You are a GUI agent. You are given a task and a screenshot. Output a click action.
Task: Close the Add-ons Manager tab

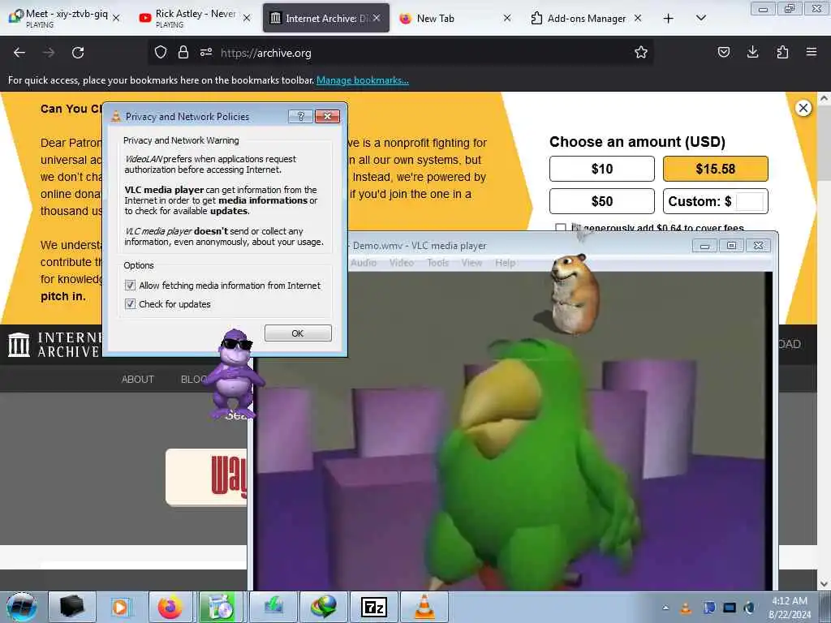tap(638, 18)
